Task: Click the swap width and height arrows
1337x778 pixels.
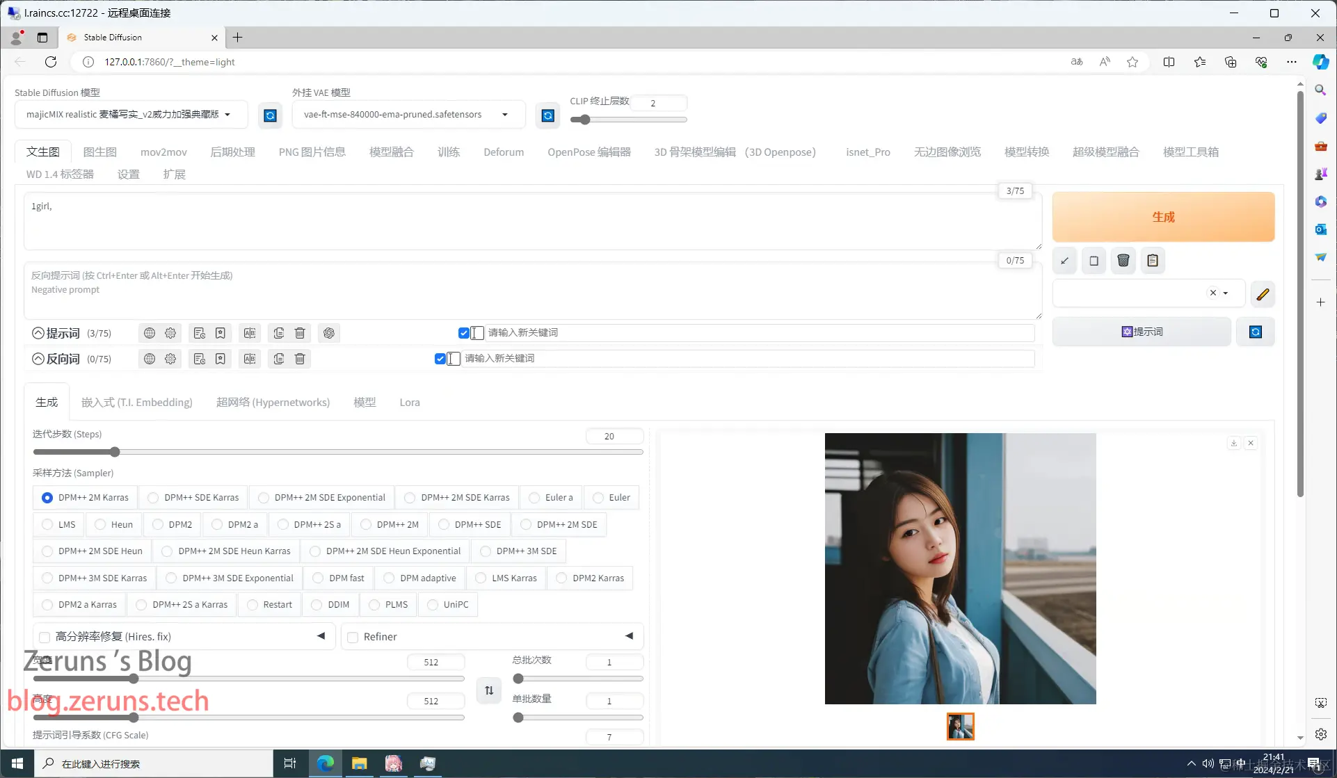Action: (x=489, y=690)
